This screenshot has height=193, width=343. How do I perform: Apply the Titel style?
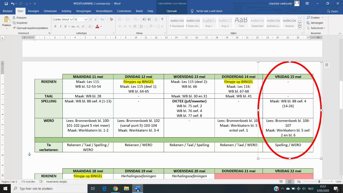pos(241,22)
